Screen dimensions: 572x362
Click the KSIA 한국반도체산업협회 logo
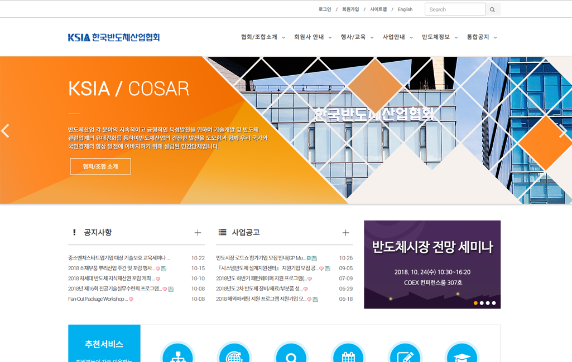tap(114, 37)
